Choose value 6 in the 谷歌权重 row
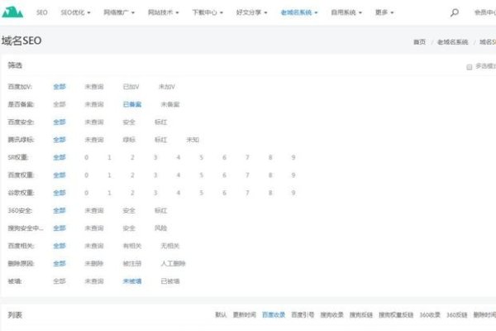496x331 pixels. tap(224, 193)
